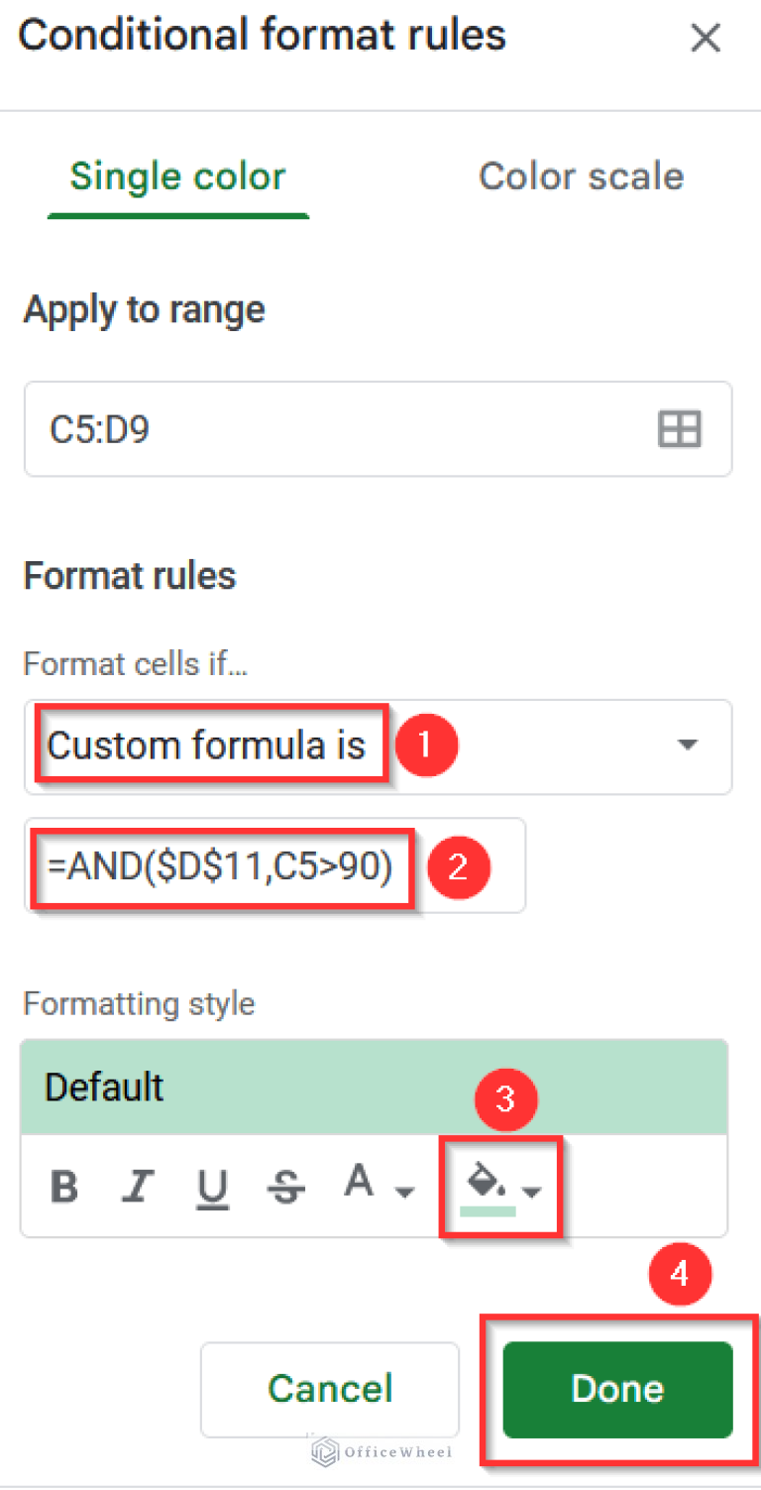This screenshot has width=761, height=1490.
Task: Apply italic formatting
Action: (139, 1181)
